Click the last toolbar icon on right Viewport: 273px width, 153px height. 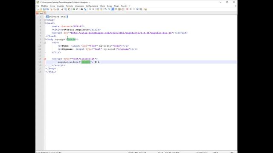(145, 9)
